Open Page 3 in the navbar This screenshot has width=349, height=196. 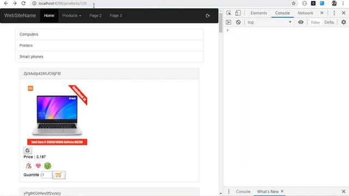[x=116, y=16]
